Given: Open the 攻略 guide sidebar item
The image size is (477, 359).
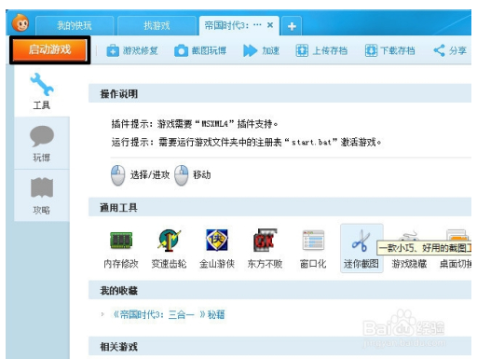Looking at the screenshot, I should pos(42,196).
